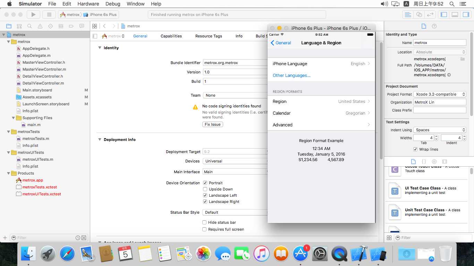Click the Fix Issue button
474x266 pixels.
(x=213, y=124)
